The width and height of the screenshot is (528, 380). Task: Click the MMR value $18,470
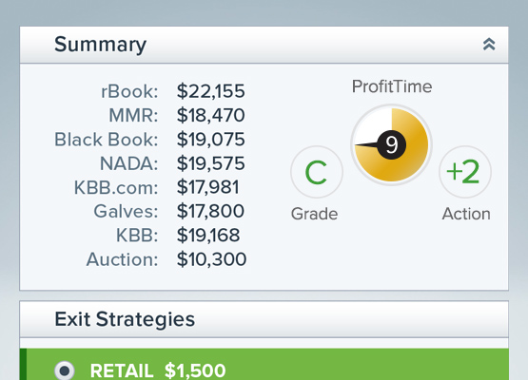pyautogui.click(x=211, y=115)
